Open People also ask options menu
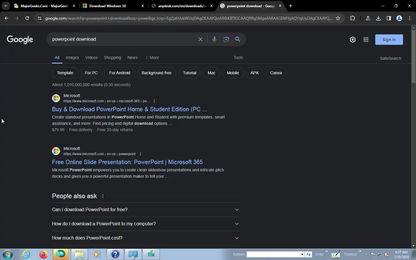This screenshot has height=260, width=416. (103, 196)
